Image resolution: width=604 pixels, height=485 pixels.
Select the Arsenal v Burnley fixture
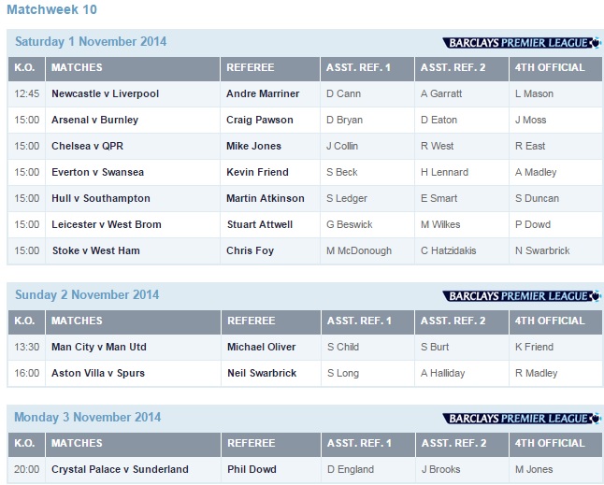pyautogui.click(x=94, y=120)
